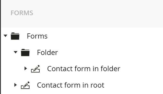The height and width of the screenshot is (94, 163).
Task: Expand Contact form in root
Action: coord(16,85)
